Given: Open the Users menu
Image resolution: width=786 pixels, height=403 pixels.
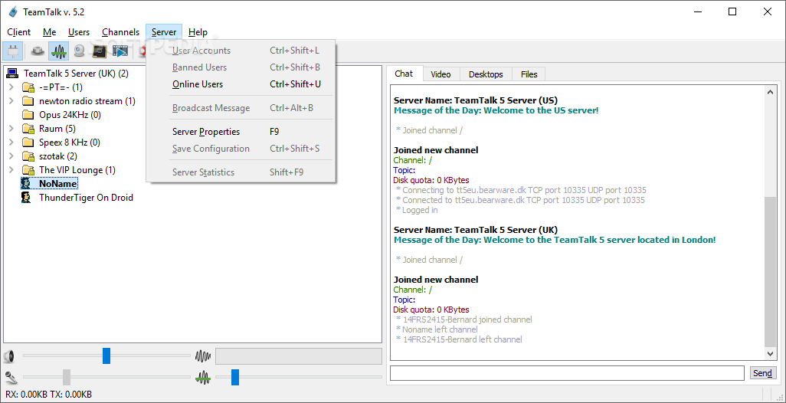Looking at the screenshot, I should click(79, 32).
